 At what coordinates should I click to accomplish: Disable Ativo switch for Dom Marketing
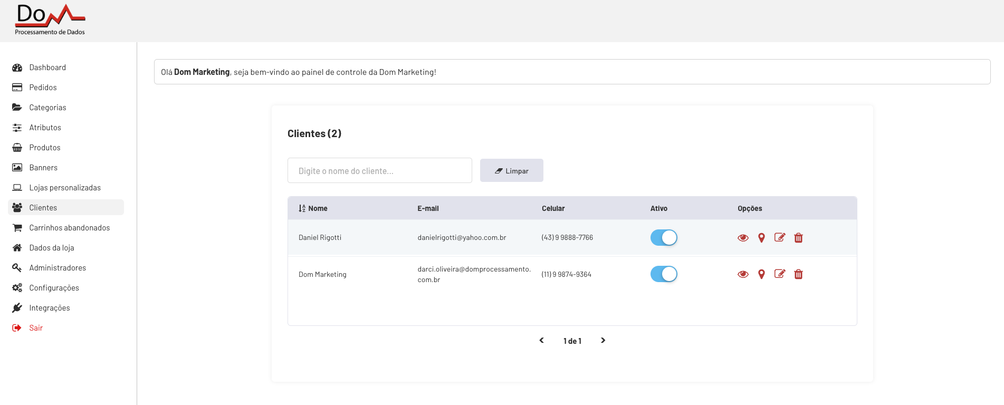[x=663, y=274]
